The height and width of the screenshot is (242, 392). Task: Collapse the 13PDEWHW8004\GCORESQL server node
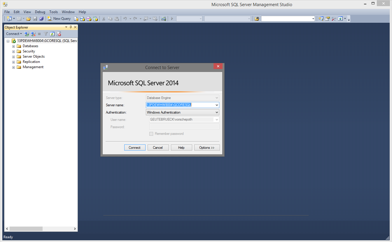[8, 41]
